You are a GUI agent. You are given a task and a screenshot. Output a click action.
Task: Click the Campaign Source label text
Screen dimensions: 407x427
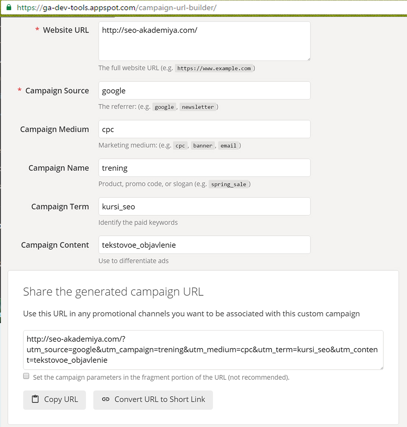[x=57, y=90]
